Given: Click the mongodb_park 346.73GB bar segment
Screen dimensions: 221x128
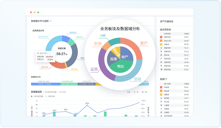Looking at the screenshot, I should coord(69,84).
